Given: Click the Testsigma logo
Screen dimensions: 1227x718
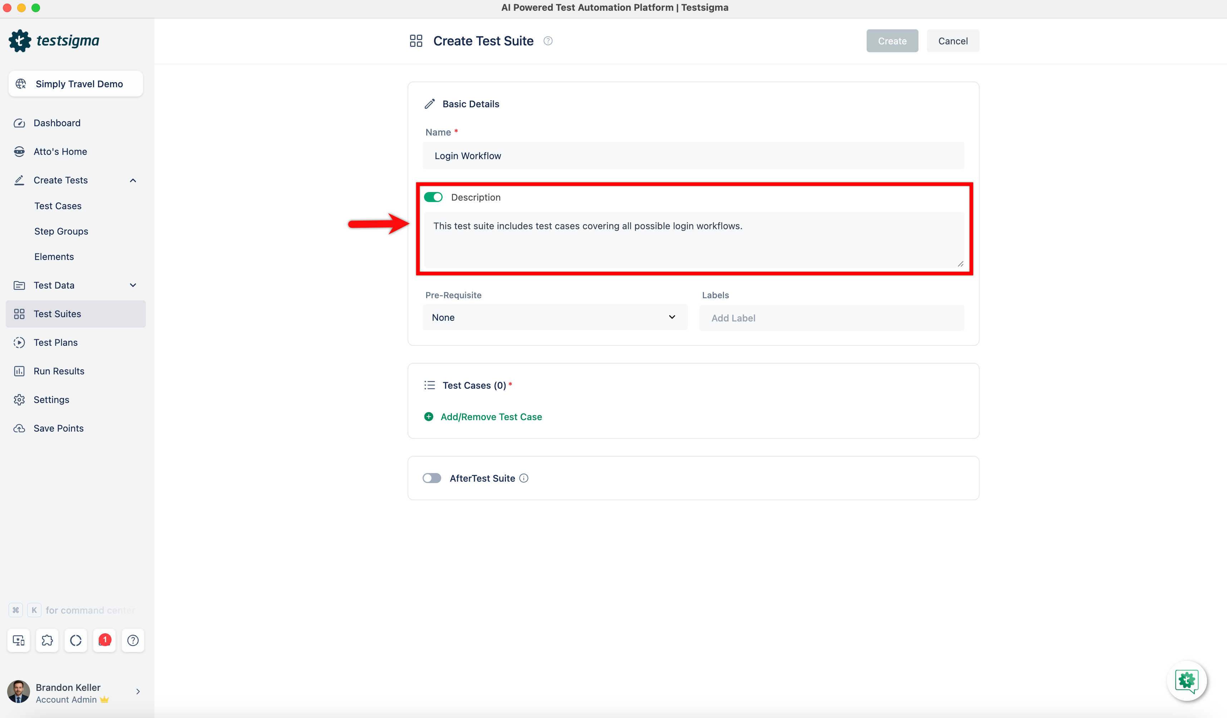Looking at the screenshot, I should coord(54,40).
